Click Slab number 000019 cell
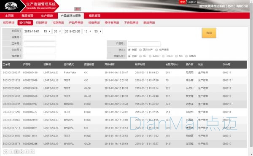The height and width of the screenshot is (156, 253). (x=227, y=73)
